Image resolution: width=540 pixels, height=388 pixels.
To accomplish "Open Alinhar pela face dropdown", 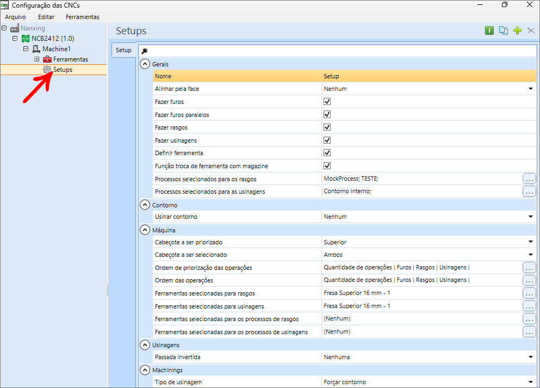I will point(530,89).
